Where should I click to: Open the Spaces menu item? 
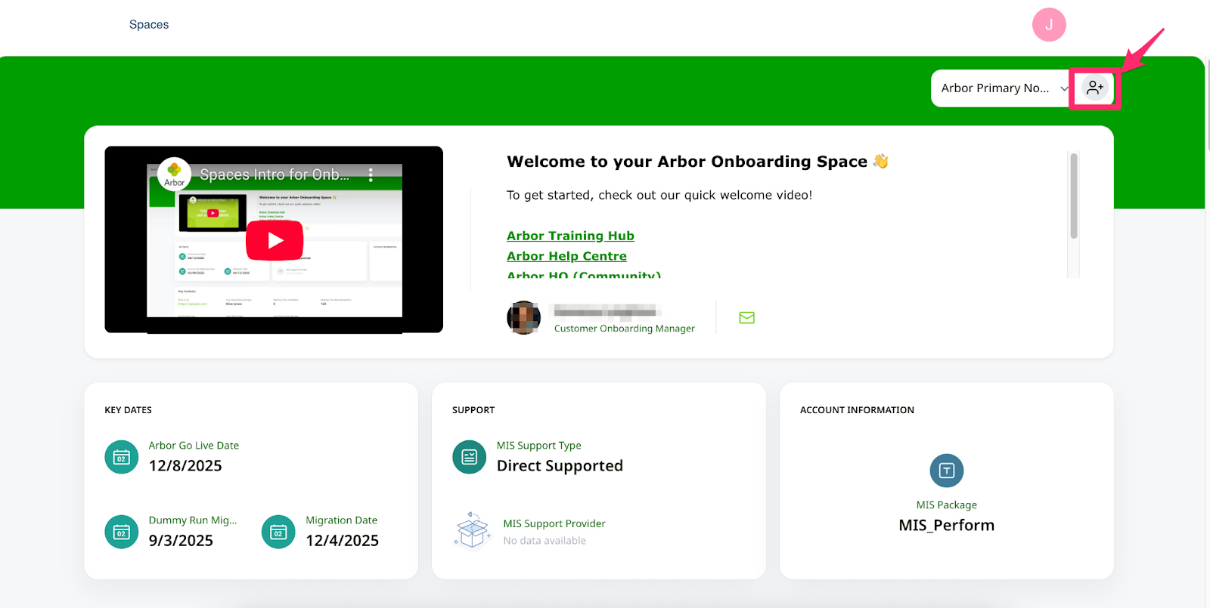[x=149, y=25]
